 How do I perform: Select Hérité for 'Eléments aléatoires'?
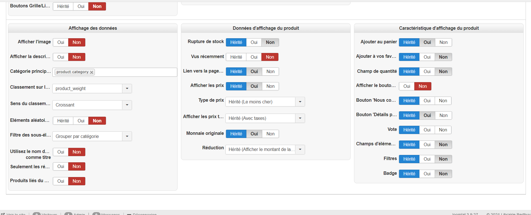click(63, 121)
